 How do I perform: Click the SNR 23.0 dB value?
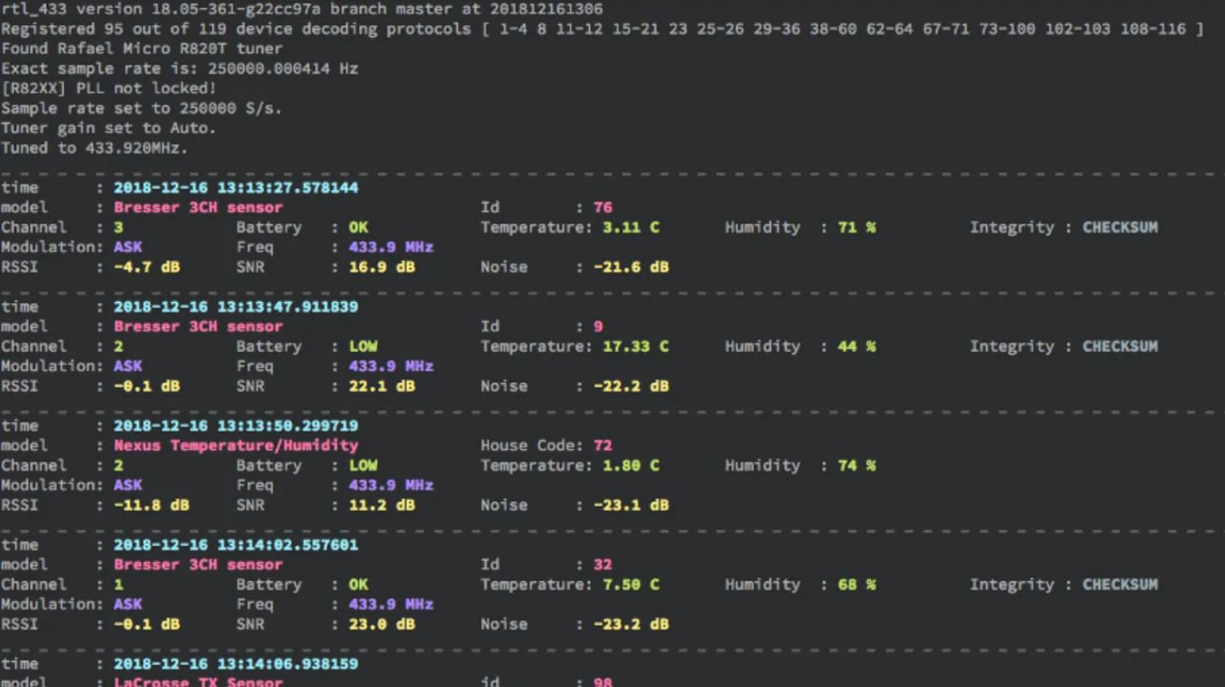click(383, 624)
